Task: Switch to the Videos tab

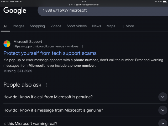Action: [x=56, y=26]
